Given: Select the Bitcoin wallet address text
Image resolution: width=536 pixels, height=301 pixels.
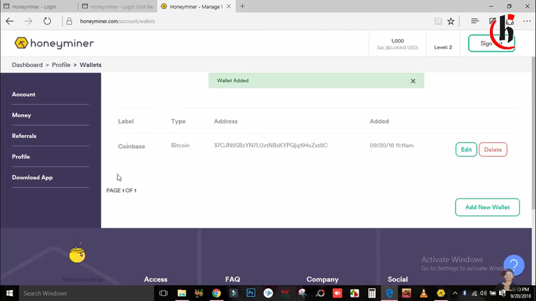Looking at the screenshot, I should [271, 146].
